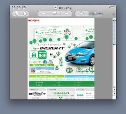The width and height of the screenshot is (126, 114).
Task: Click the vertical scrollbar thumb
Action: 114,32
